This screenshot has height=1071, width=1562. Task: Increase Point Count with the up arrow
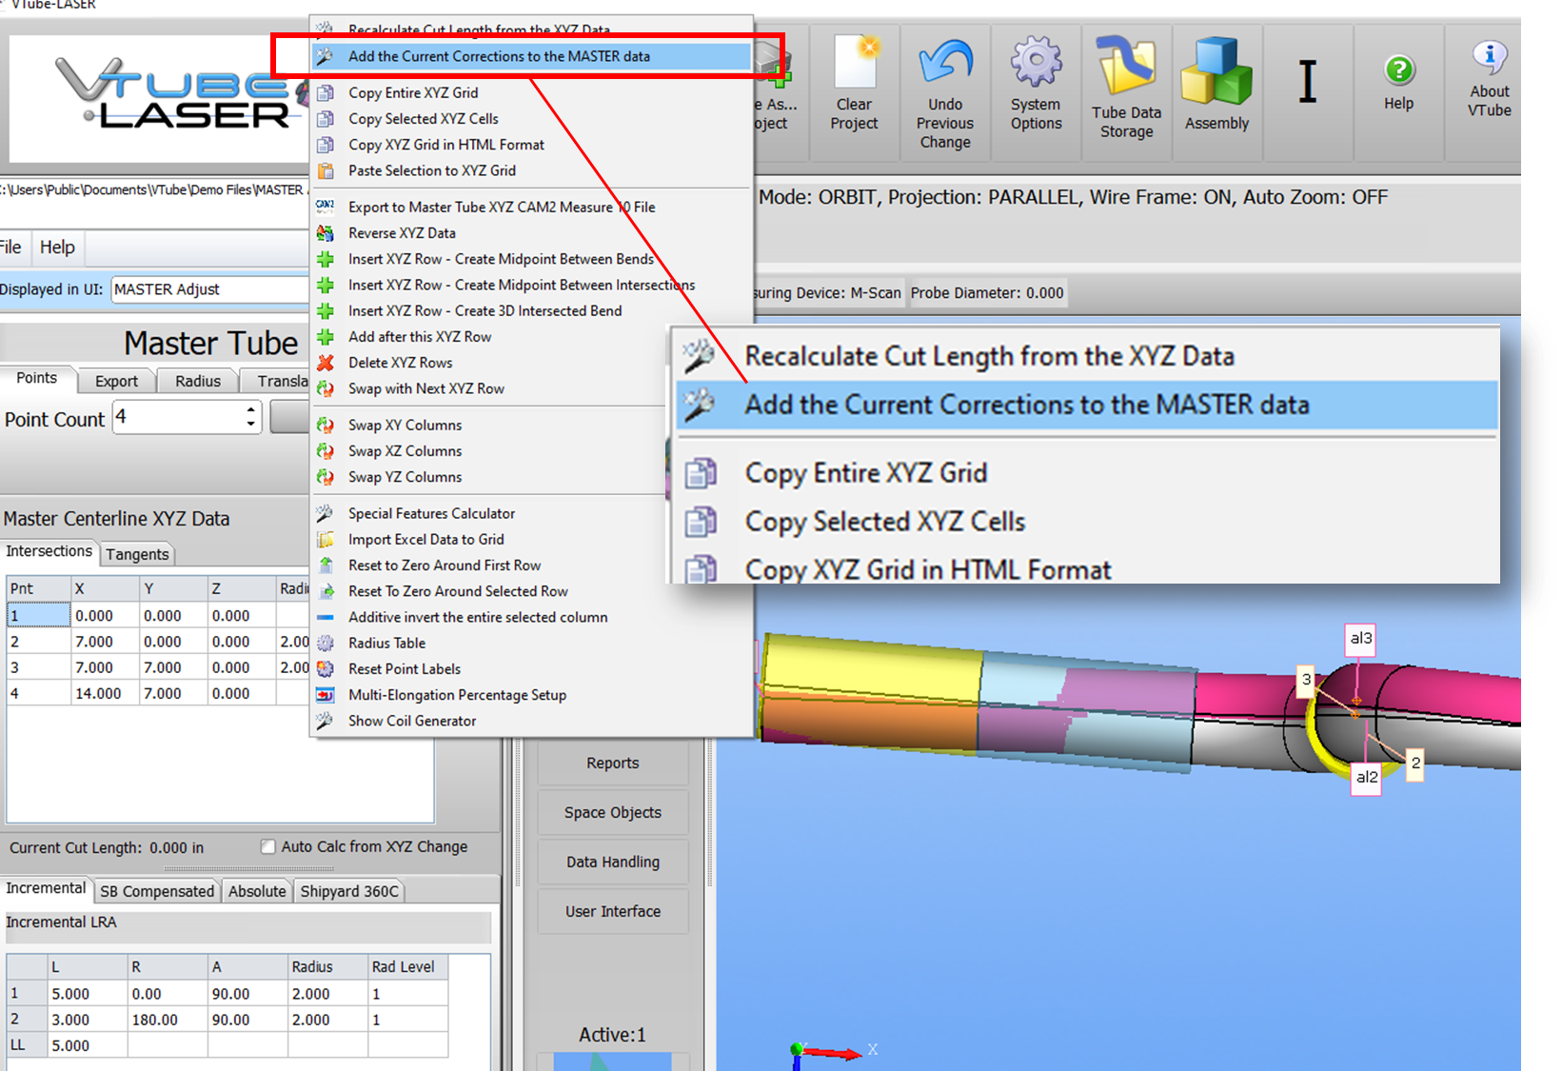point(250,409)
